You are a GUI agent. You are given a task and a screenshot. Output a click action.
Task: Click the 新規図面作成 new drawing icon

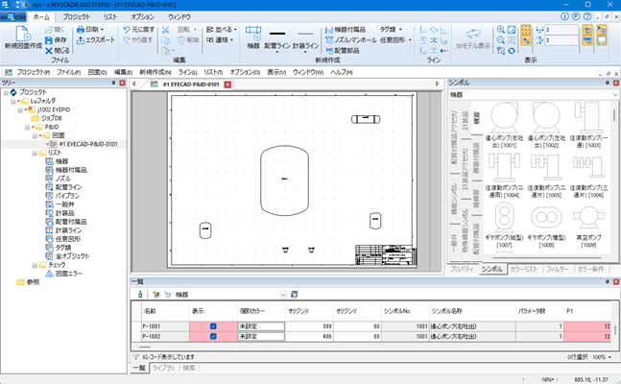pos(21,33)
